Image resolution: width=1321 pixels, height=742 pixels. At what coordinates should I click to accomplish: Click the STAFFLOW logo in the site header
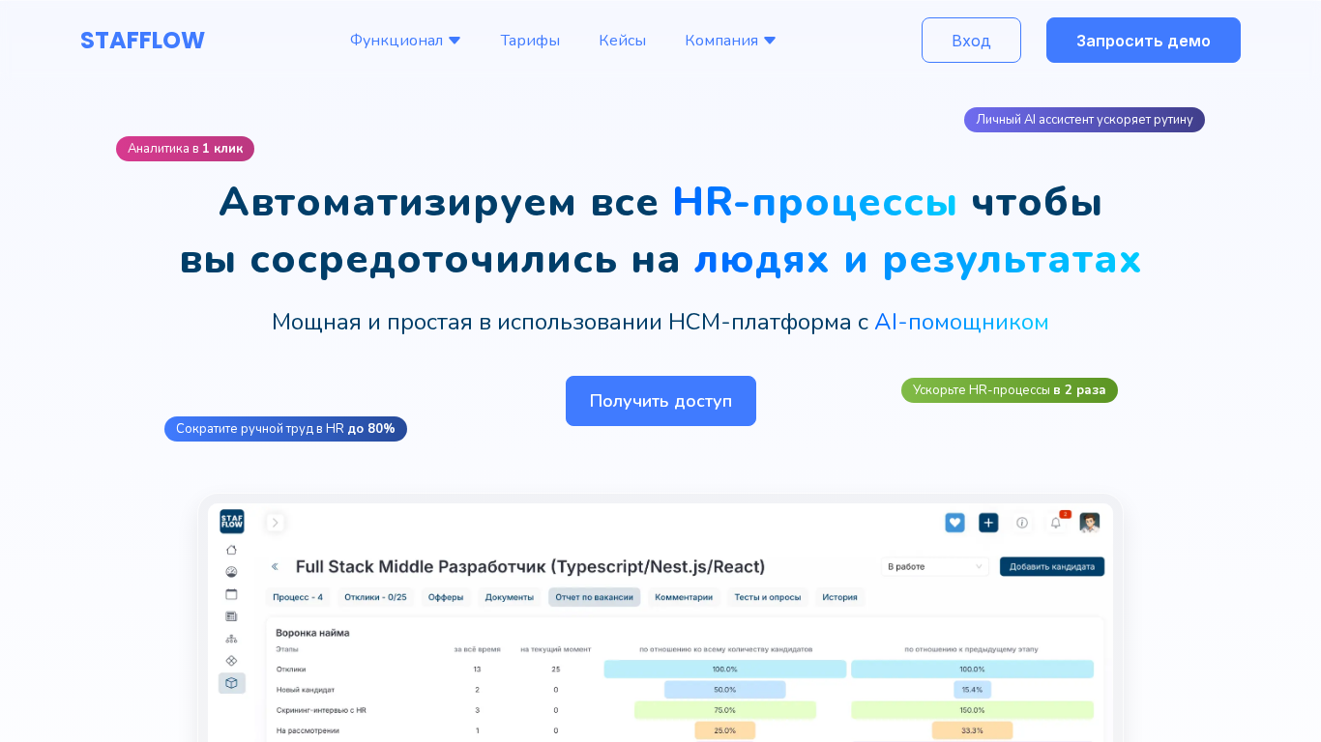tap(142, 41)
